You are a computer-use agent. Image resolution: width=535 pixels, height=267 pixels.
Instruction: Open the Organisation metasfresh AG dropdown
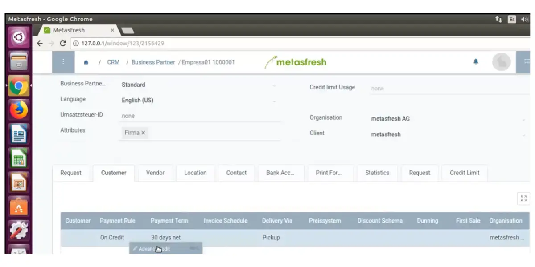[449, 119]
